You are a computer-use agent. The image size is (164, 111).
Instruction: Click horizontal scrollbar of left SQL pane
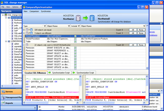(51, 103)
